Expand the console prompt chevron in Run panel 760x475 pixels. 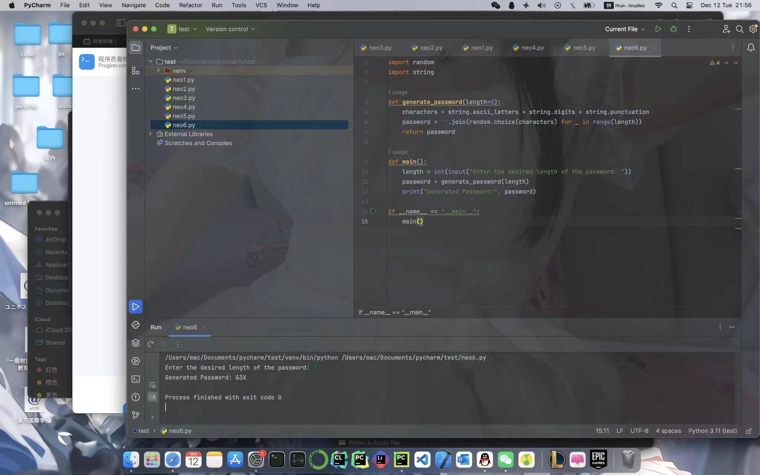click(x=152, y=417)
